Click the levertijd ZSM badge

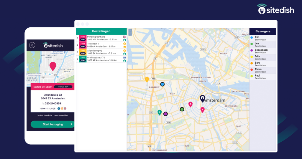click(63, 87)
